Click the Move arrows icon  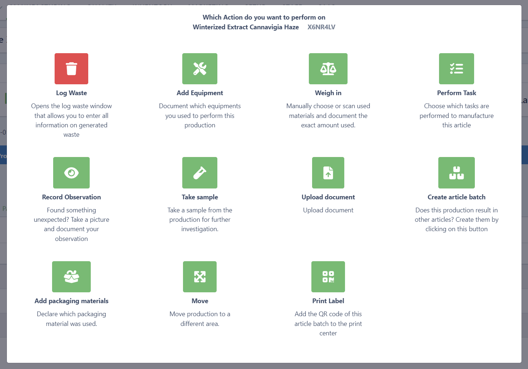200,277
